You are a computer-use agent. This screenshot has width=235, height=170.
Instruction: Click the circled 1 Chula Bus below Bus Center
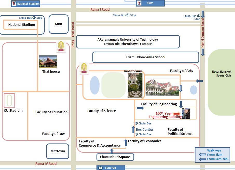(136, 134)
